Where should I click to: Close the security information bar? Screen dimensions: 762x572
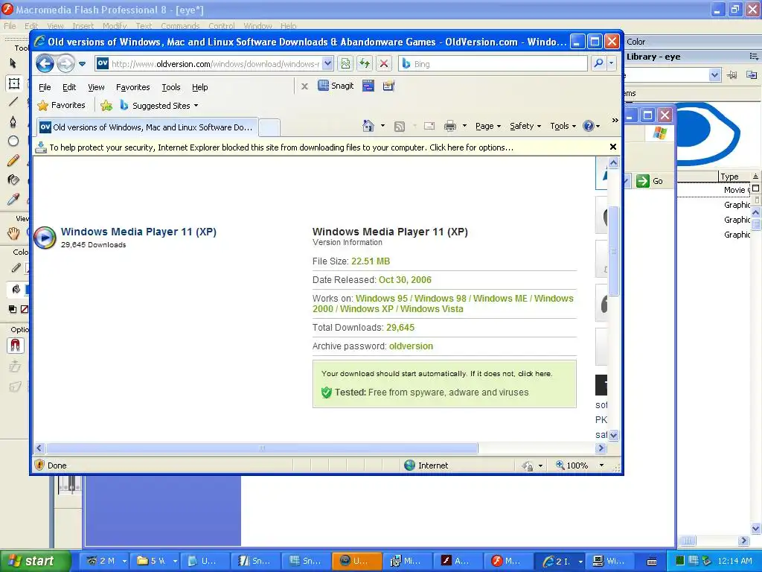coord(613,147)
